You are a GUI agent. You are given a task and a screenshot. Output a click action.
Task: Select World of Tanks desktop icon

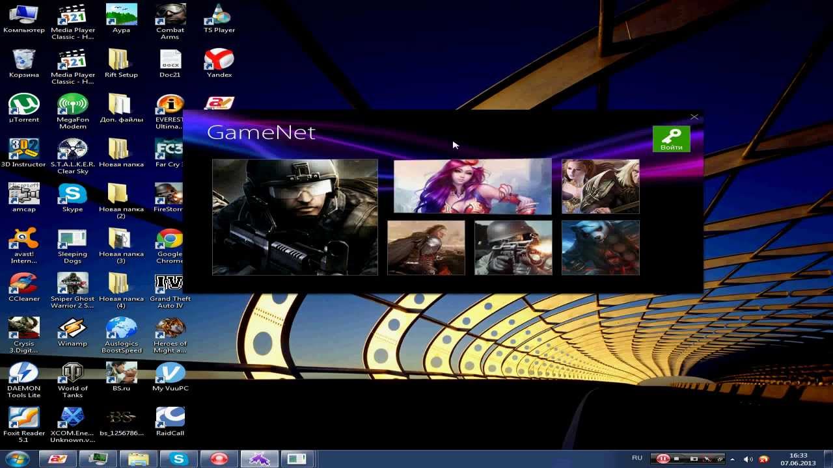point(73,380)
